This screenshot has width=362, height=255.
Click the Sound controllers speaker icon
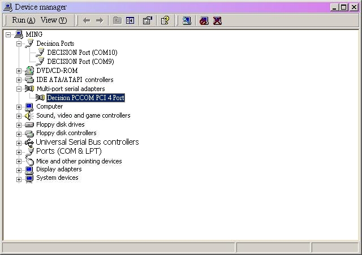[x=29, y=116]
